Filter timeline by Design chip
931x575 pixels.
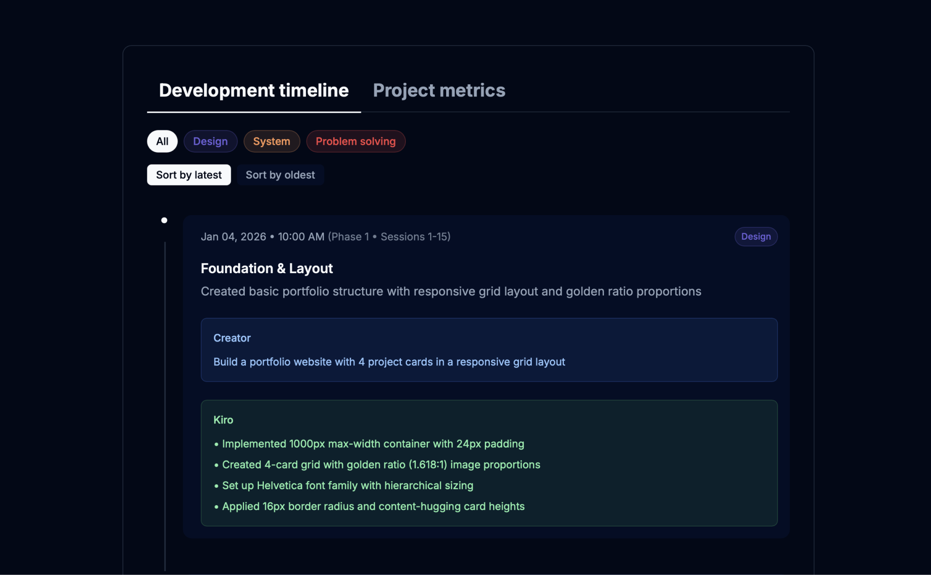click(x=210, y=141)
